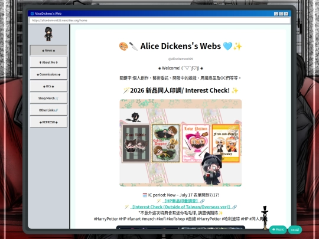Open the News sidebar menu item
Image resolution: width=319 pixels, height=239 pixels.
pyautogui.click(x=48, y=50)
